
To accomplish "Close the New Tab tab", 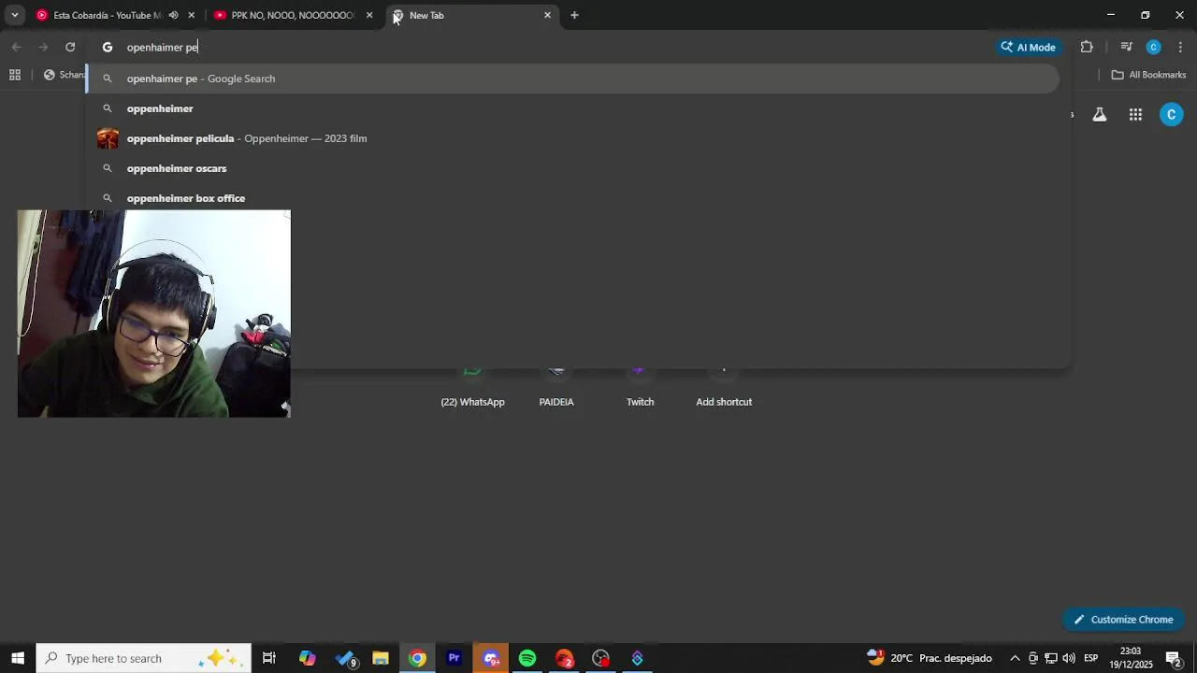I will 547,15.
